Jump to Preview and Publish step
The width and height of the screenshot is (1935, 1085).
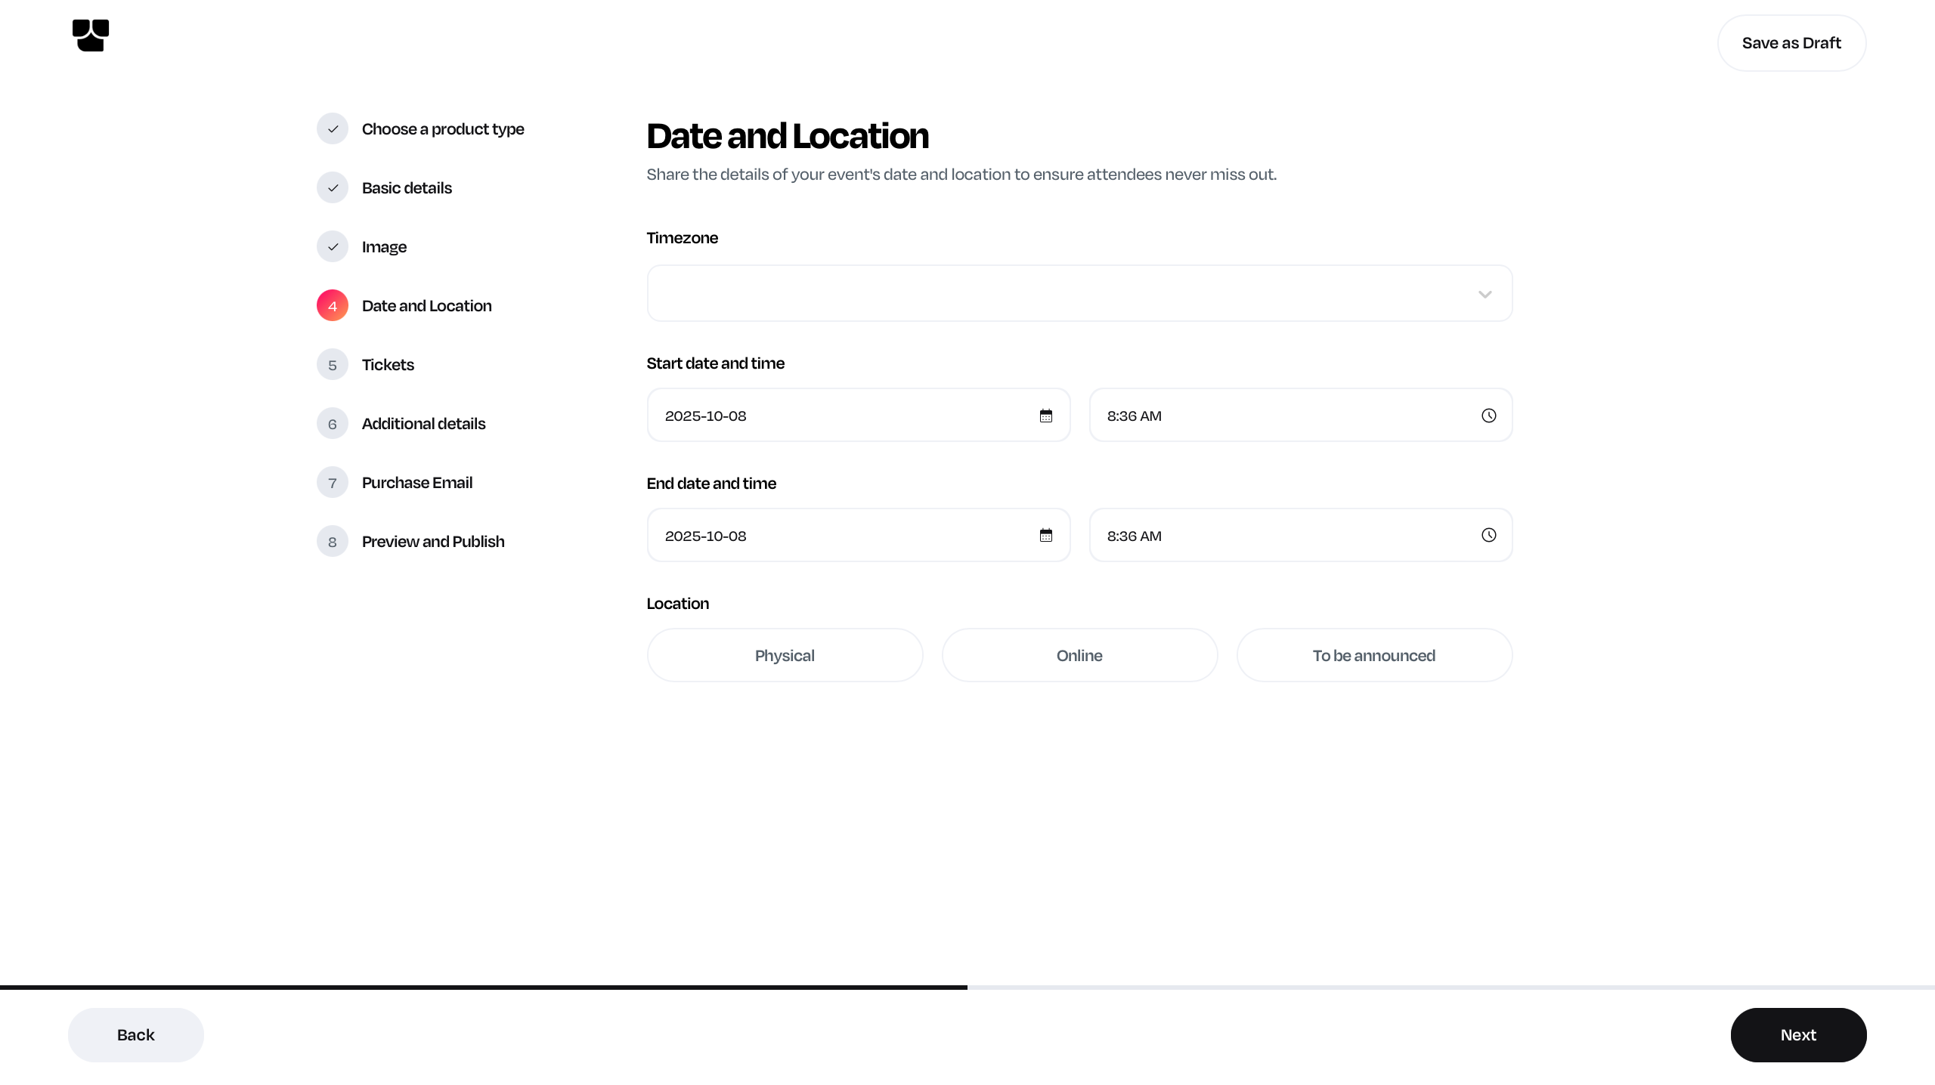[x=432, y=542]
